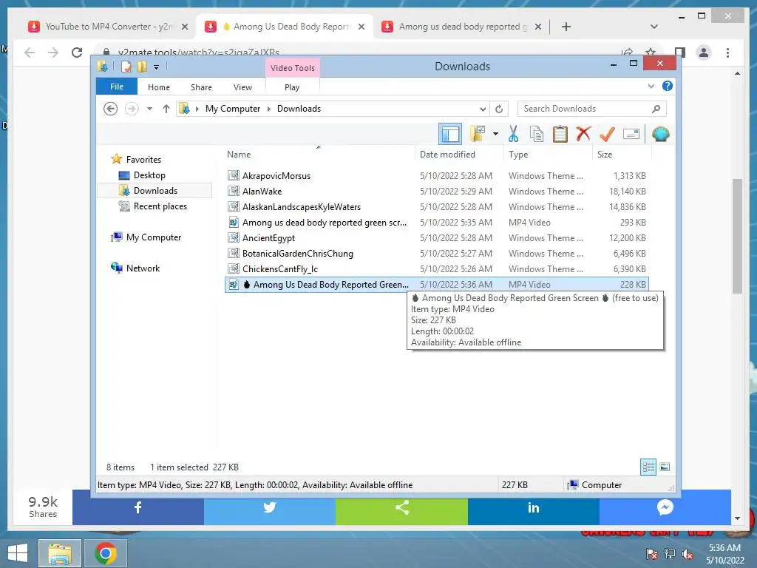Open Windows Start button

18,553
